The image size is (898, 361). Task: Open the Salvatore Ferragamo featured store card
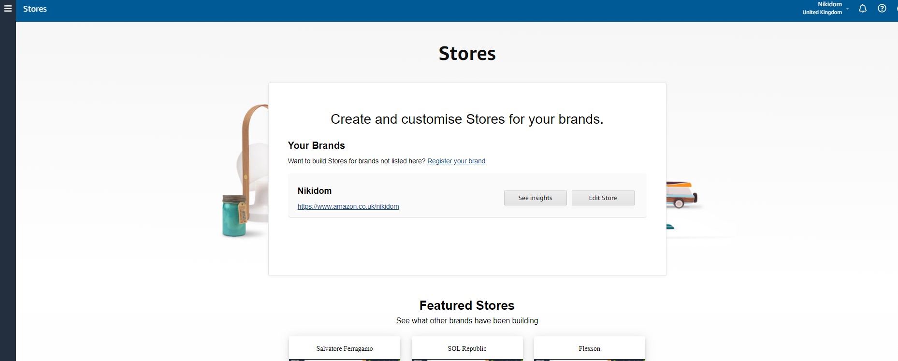(x=345, y=348)
